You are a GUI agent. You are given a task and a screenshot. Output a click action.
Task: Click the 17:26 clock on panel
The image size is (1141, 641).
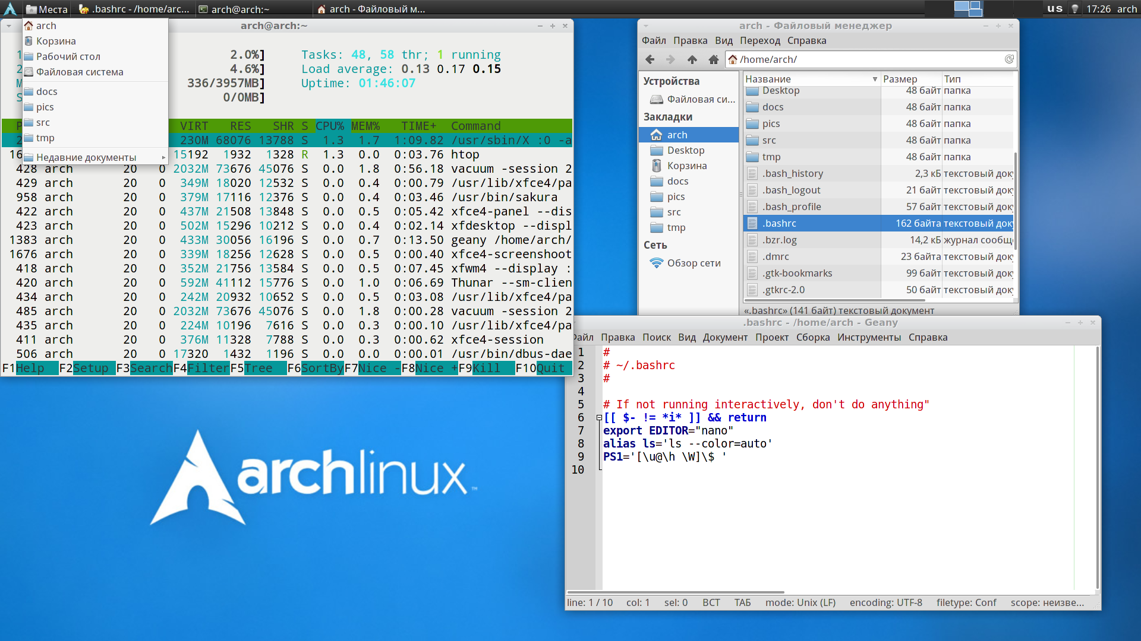coord(1098,9)
